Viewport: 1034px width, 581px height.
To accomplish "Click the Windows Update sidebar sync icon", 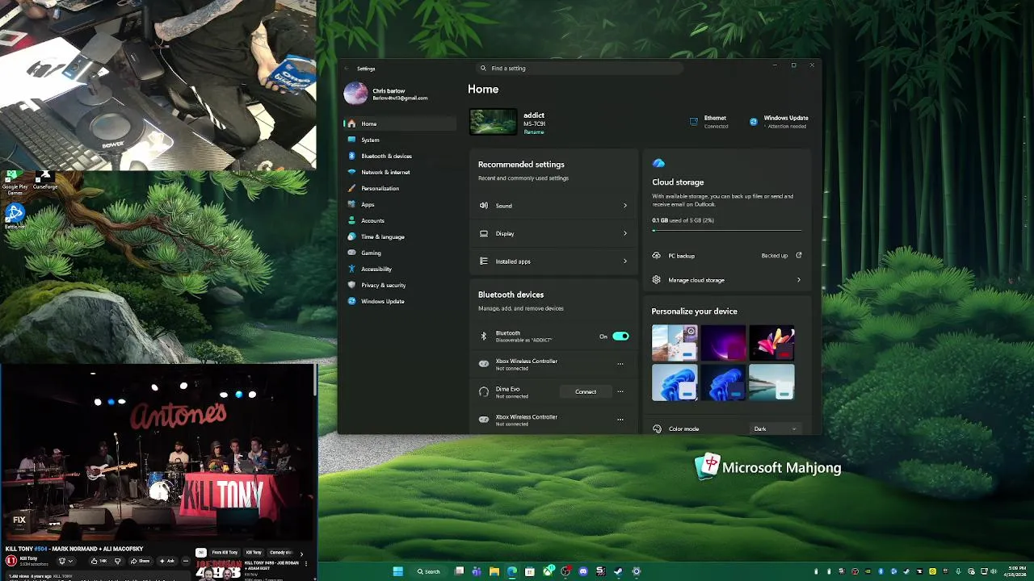I will click(351, 301).
